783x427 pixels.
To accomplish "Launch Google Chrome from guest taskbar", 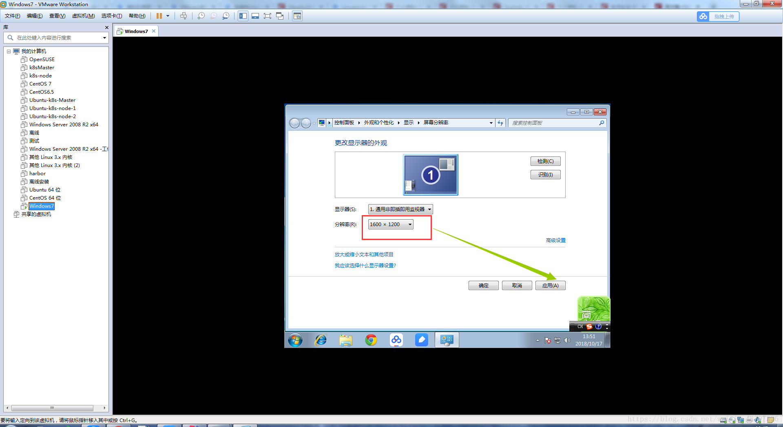I will 371,340.
